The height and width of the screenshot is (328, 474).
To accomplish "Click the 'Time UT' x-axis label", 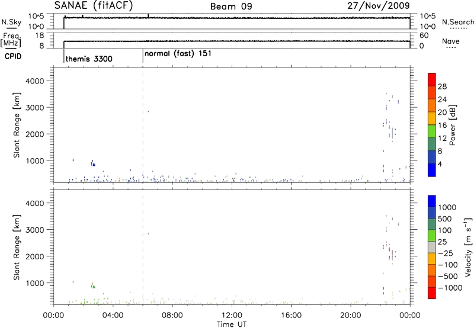I will (232, 324).
